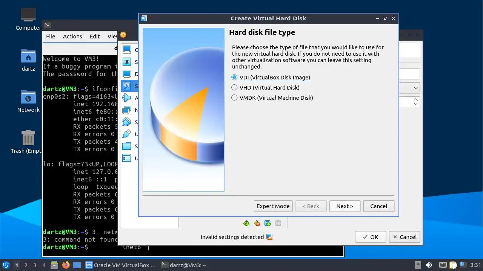This screenshot has height=271, width=483.
Task: Open terminal File menu
Action: click(51, 37)
